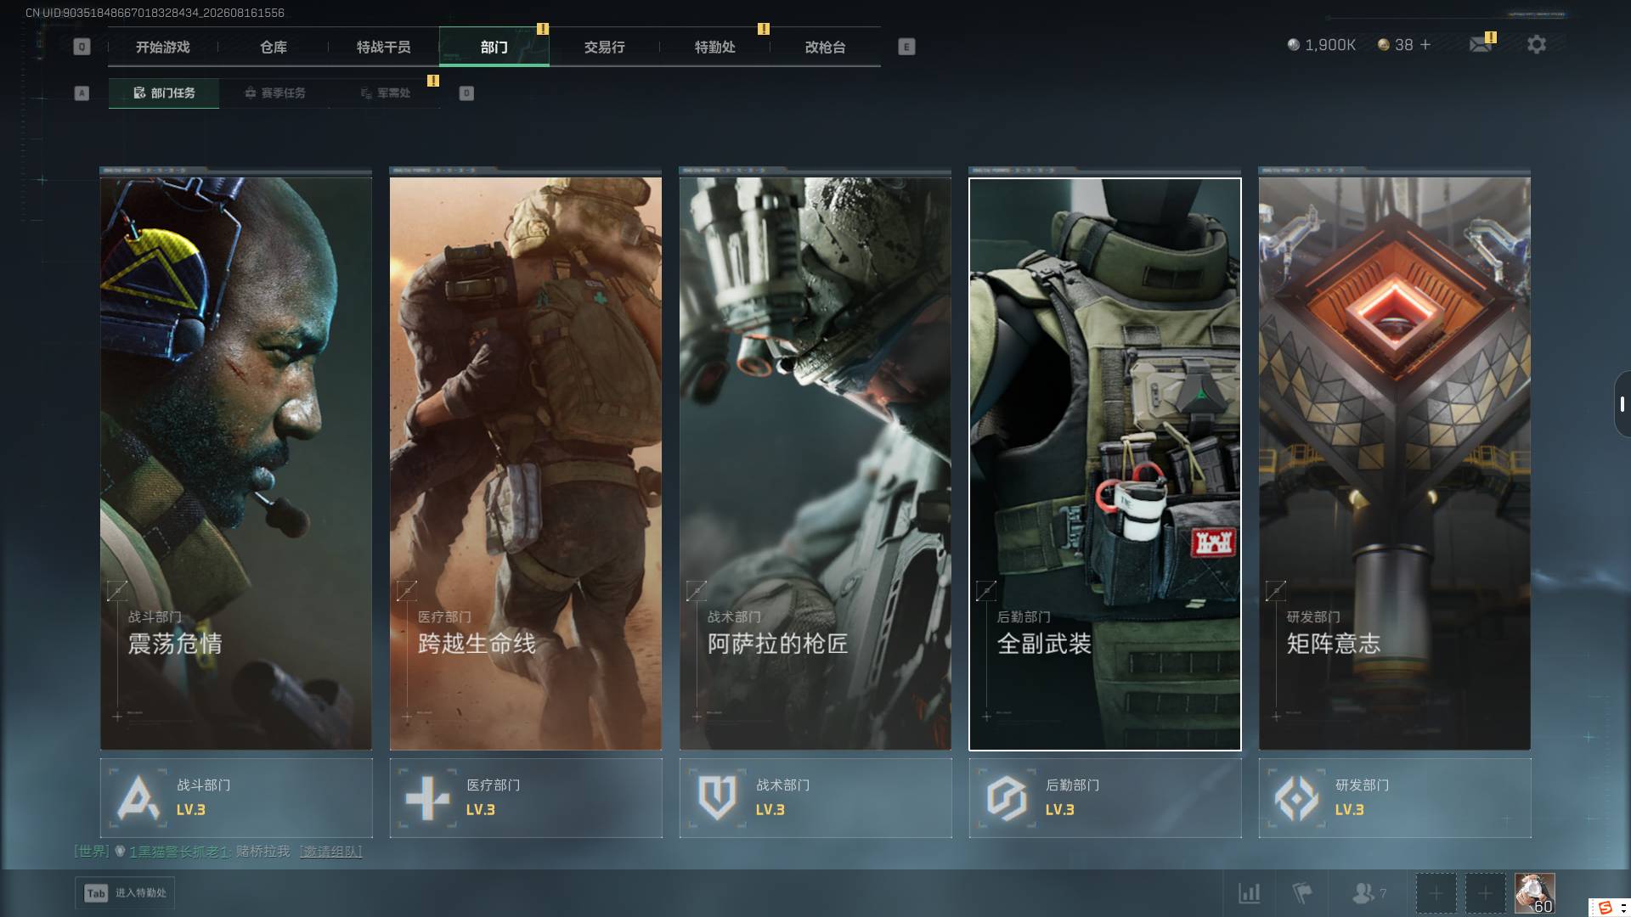Click the 战术部门 shield emblem icon
The image size is (1631, 917).
[717, 798]
